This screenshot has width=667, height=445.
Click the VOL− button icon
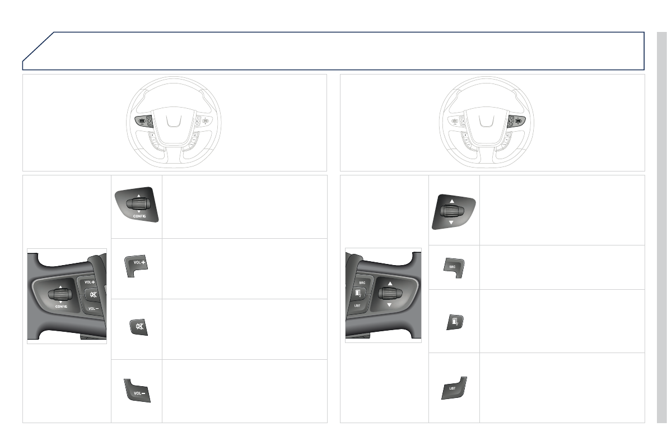pyautogui.click(x=137, y=391)
